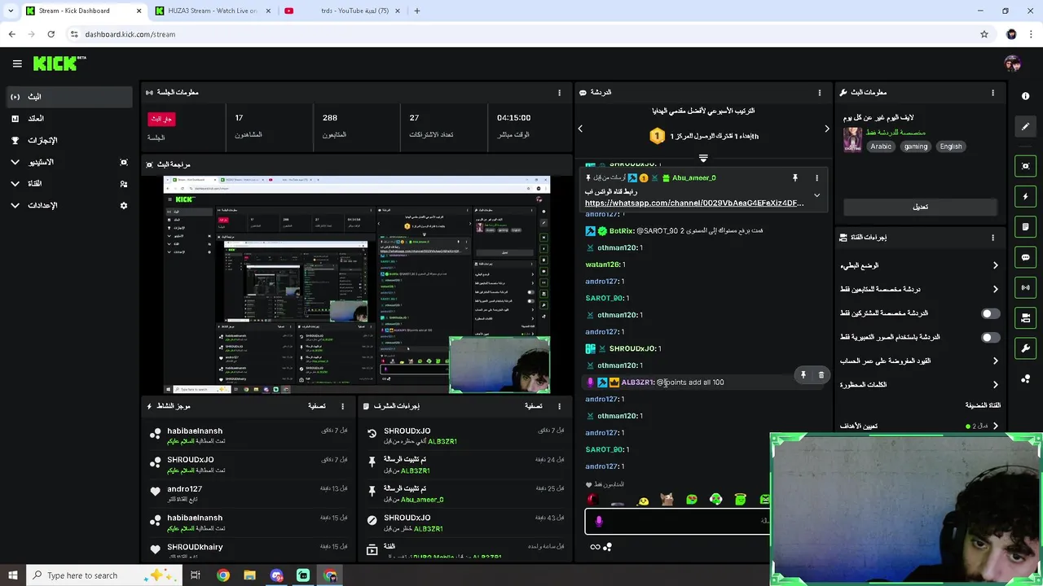Unpin the Abu_ameer_0 pinned message
The height and width of the screenshot is (586, 1043).
(x=794, y=177)
